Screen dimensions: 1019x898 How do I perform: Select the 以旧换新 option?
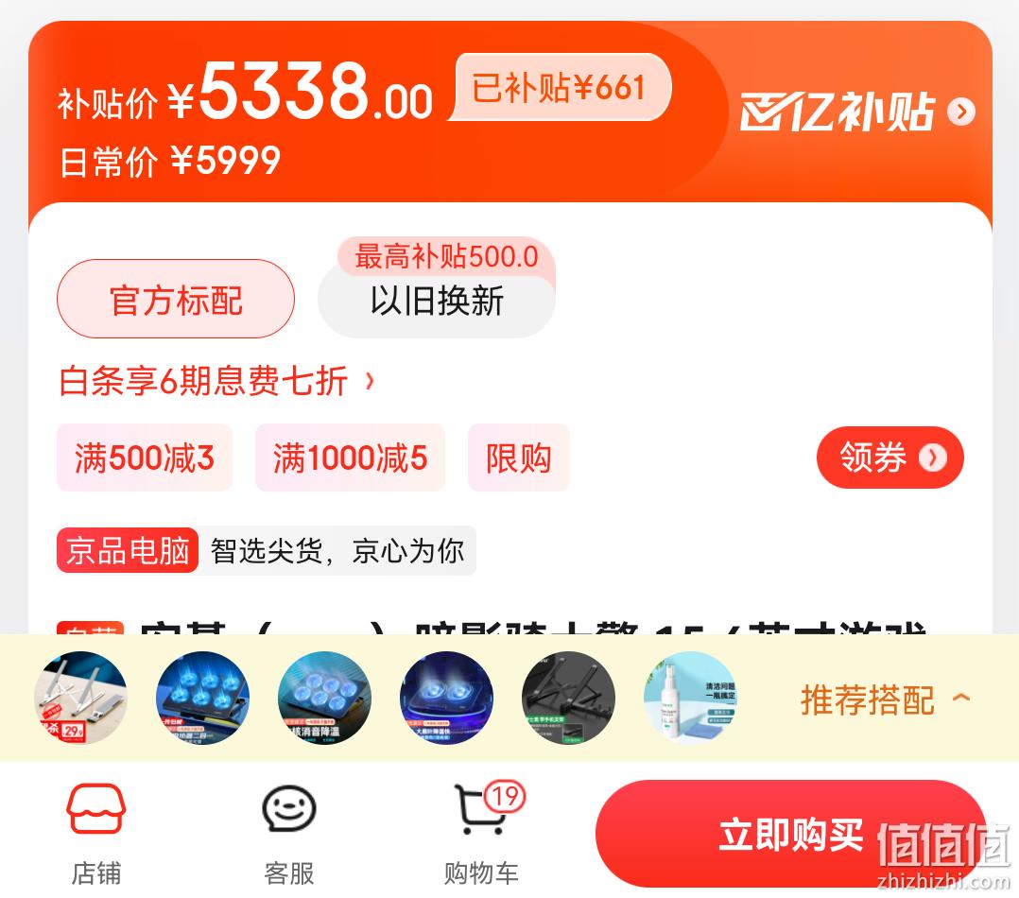point(437,301)
